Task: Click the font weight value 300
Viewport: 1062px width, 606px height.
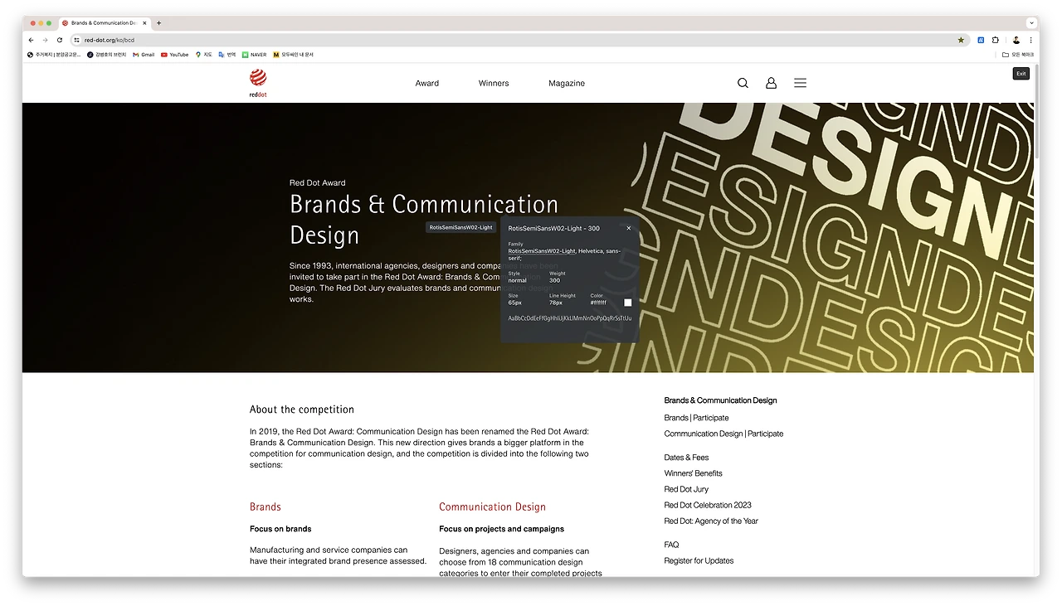Action: tap(554, 280)
